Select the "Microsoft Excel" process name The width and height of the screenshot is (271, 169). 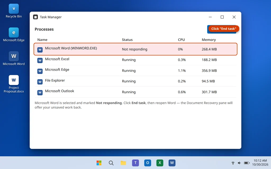[57, 59]
